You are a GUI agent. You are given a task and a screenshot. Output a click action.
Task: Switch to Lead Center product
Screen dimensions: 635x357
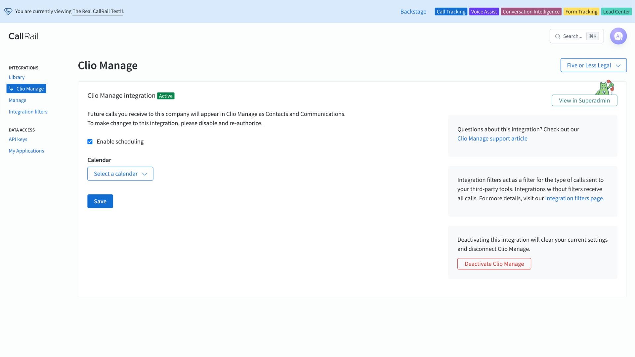(616, 12)
